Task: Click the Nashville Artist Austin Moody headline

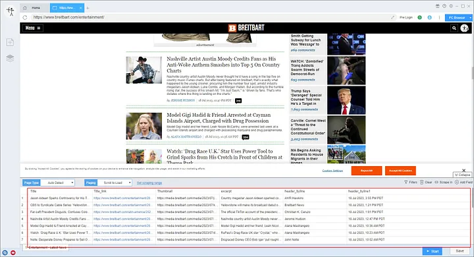Action: click(x=223, y=65)
